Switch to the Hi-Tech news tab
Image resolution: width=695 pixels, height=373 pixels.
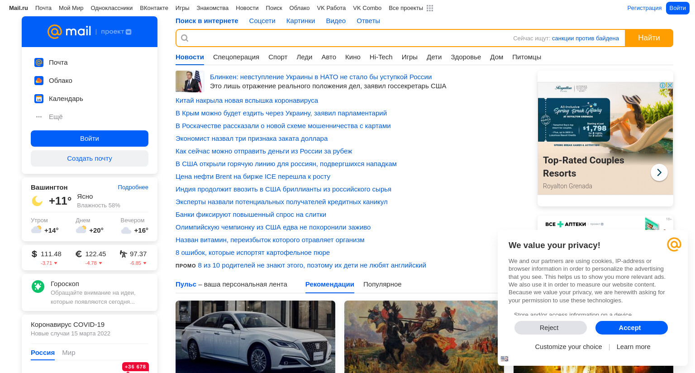point(381,57)
